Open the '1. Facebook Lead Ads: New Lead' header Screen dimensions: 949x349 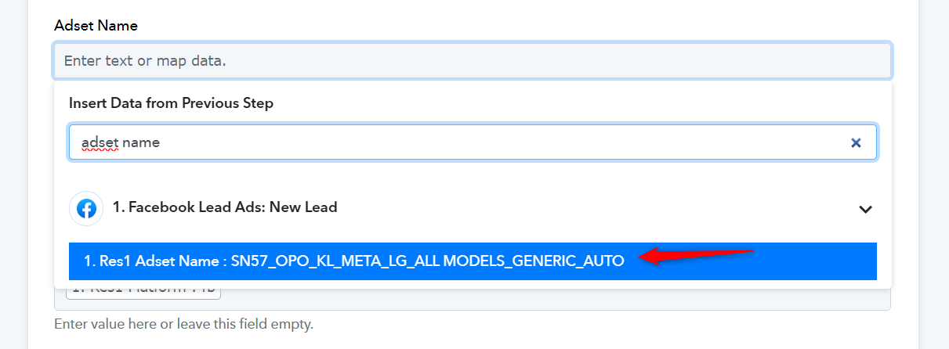(x=473, y=209)
